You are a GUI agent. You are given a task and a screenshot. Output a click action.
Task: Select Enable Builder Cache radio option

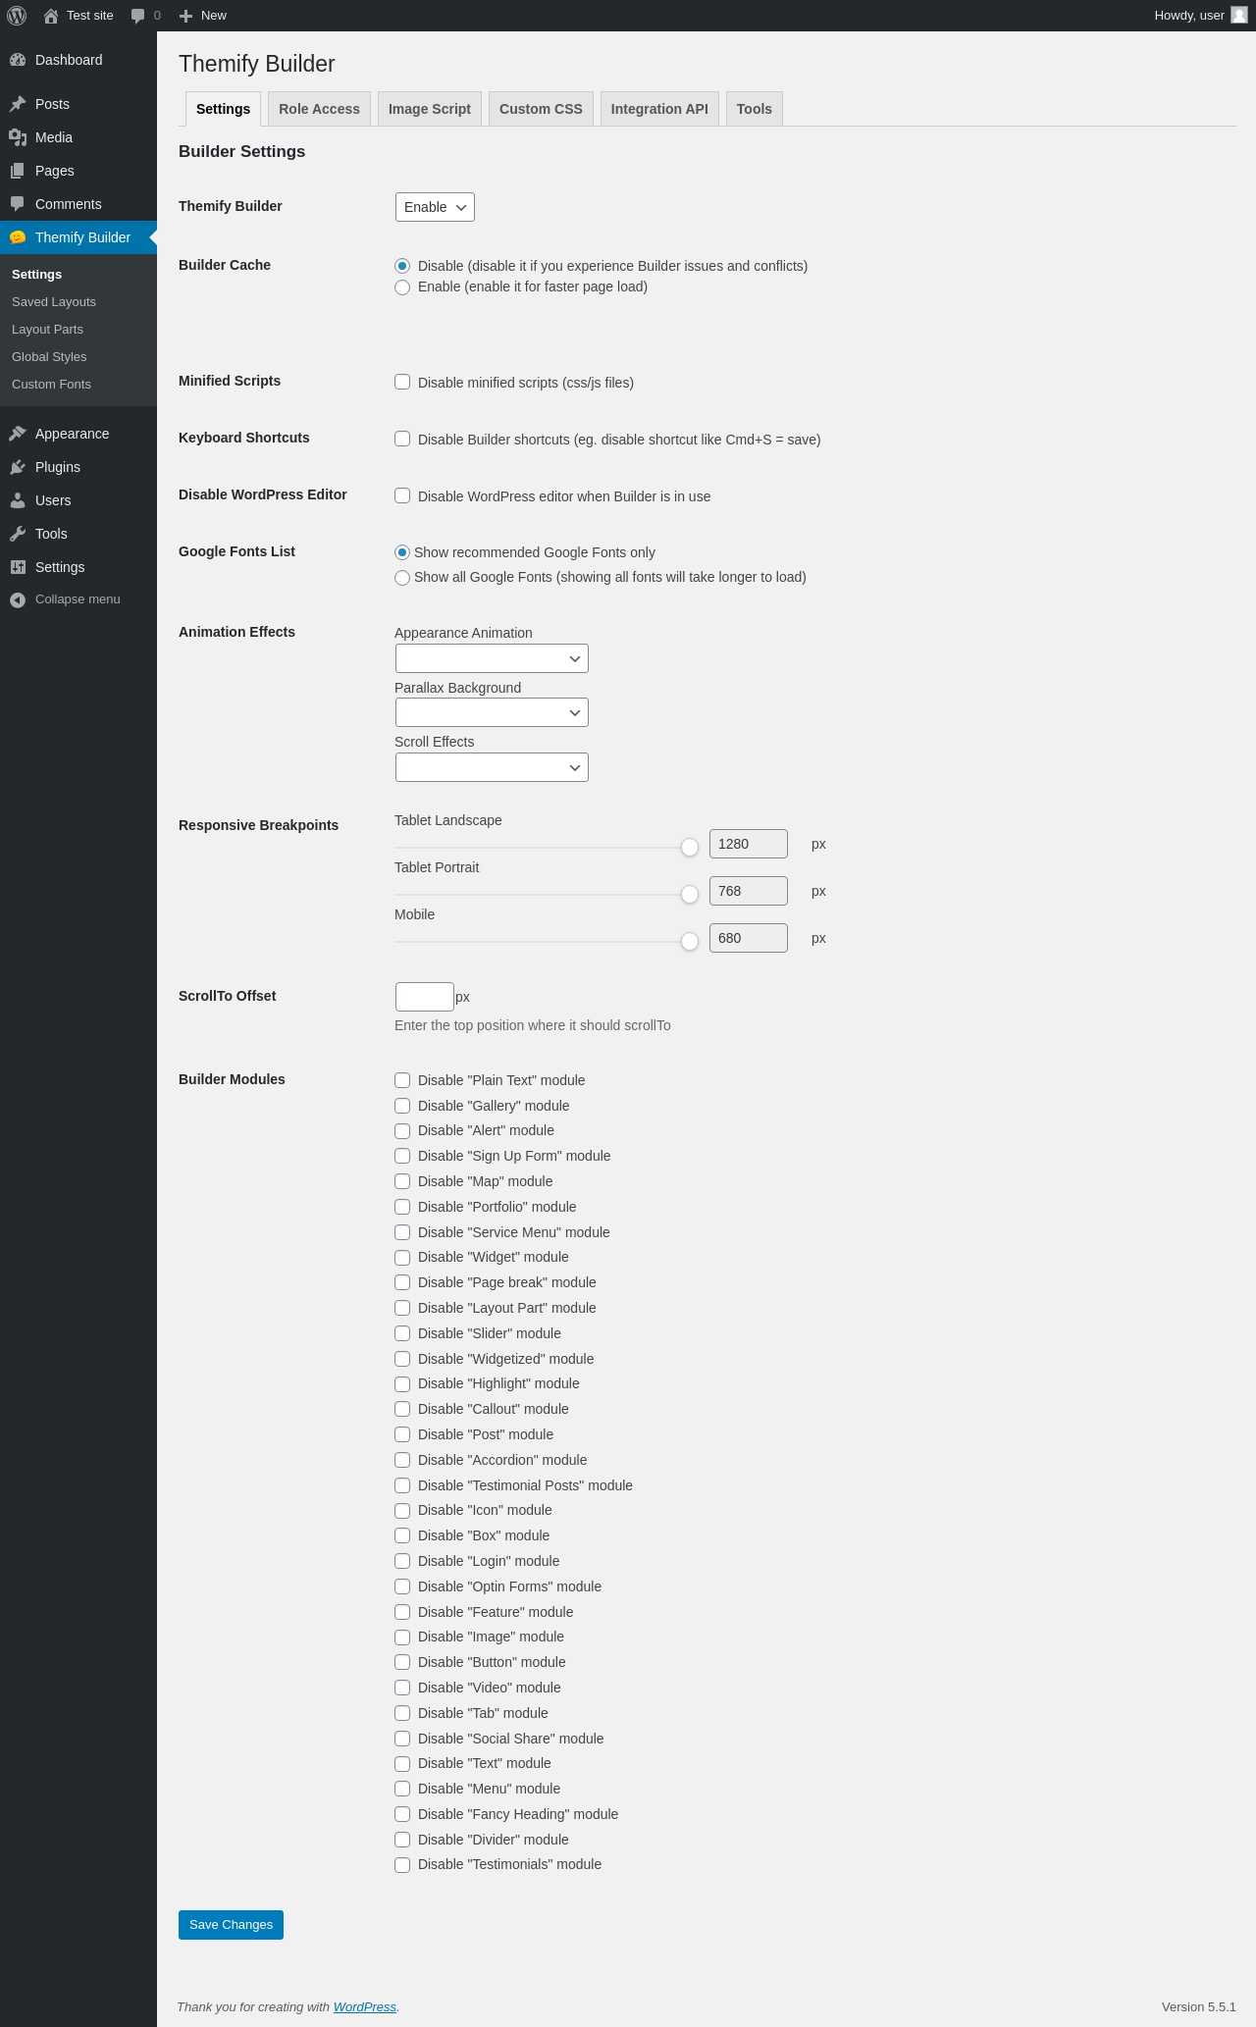pos(402,287)
